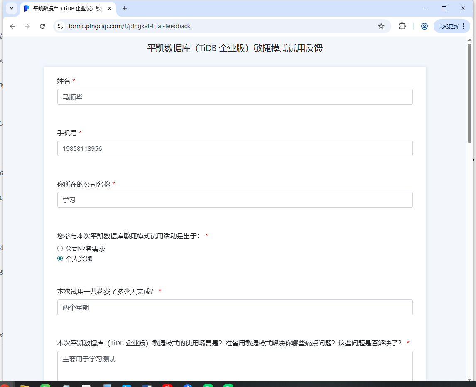The image size is (476, 387).
Task: Click the 使用场景 textarea with 主要用于学习测试
Action: 235,365
